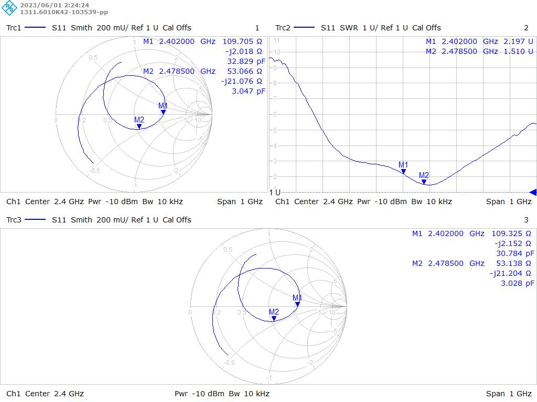Click Trc1 M1 capacitance '32.829 pF'
This screenshot has height=402, width=537.
click(246, 61)
